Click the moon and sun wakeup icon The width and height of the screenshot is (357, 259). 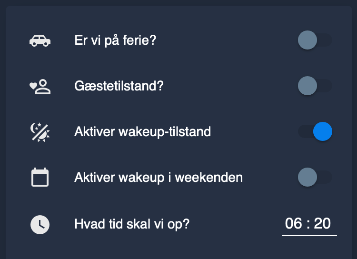(x=40, y=132)
